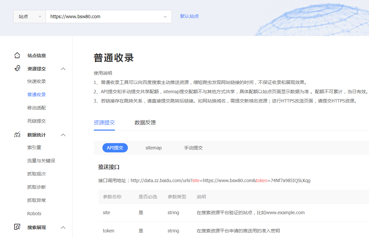Image resolution: width=369 pixels, height=238 pixels.
Task: Collapse the 数据统计 section chevron
Action: click(63, 135)
